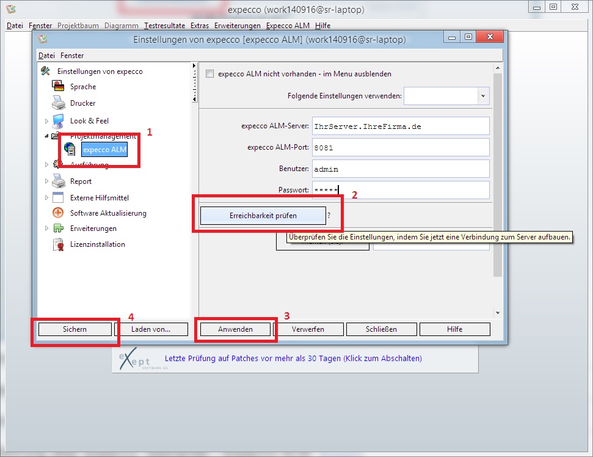Open the Testresultate menu in main window
This screenshot has height=457, width=593.
click(x=166, y=26)
